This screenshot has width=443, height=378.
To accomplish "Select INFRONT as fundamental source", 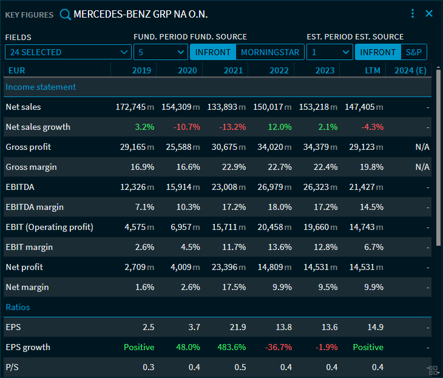I will [x=213, y=52].
